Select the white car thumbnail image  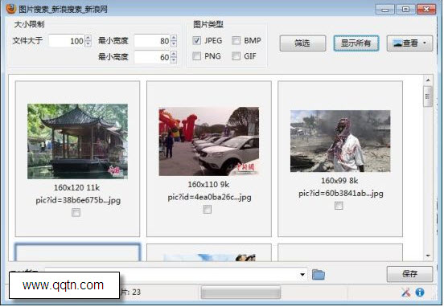(208, 141)
